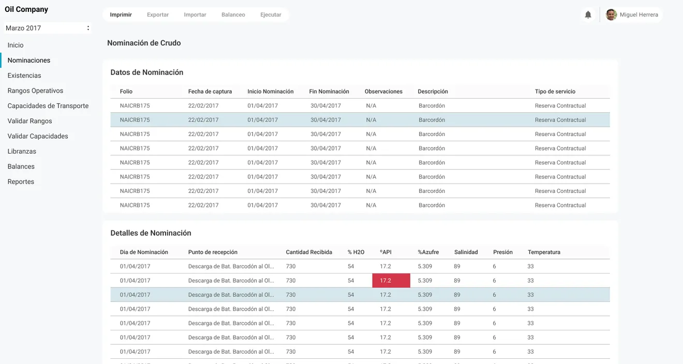Click the red highlighted 17.2 °API cell
Image resolution: width=683 pixels, height=364 pixels.
[391, 281]
